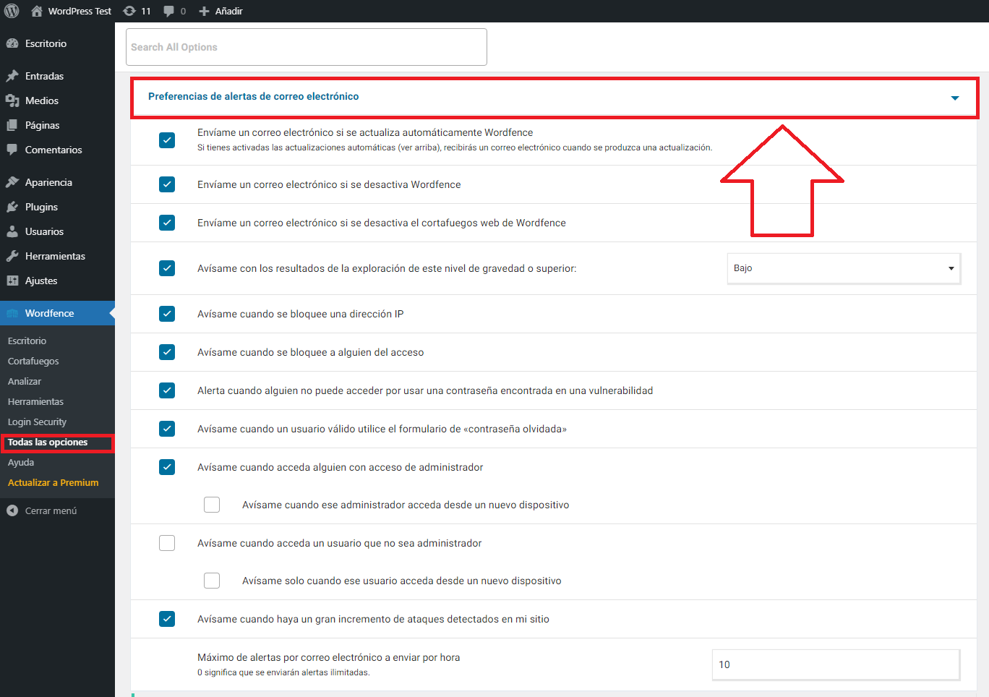Open Wordfence Escritorio submenu item
Viewport: 989px width, 697px height.
[27, 341]
